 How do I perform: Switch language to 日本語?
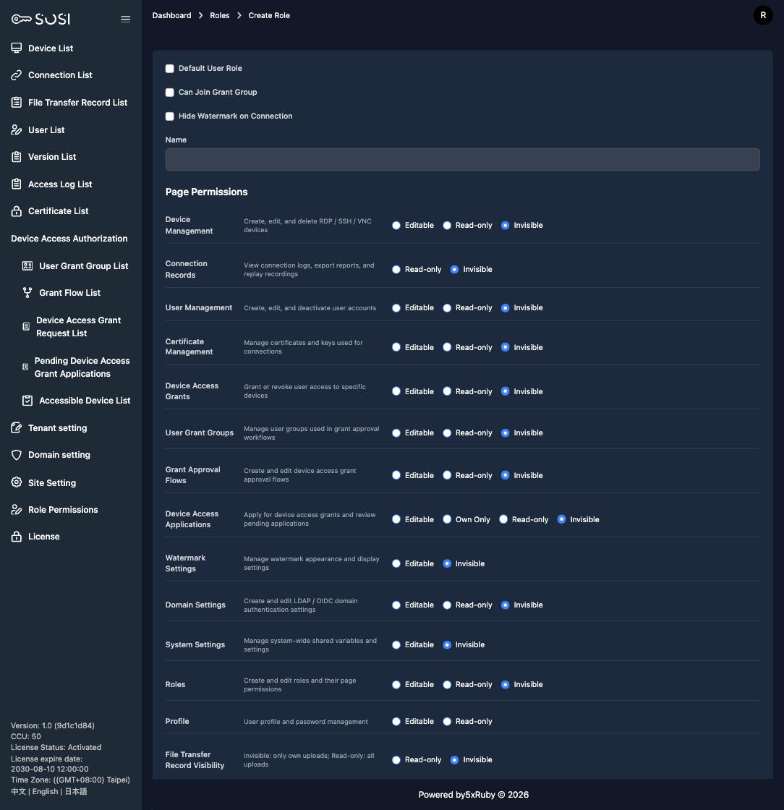(x=75, y=791)
